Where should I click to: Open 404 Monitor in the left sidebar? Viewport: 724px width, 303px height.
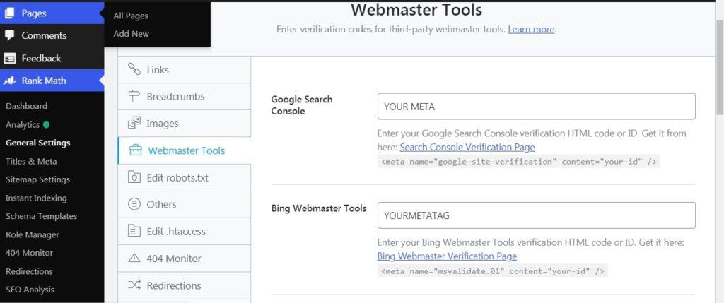pos(29,253)
